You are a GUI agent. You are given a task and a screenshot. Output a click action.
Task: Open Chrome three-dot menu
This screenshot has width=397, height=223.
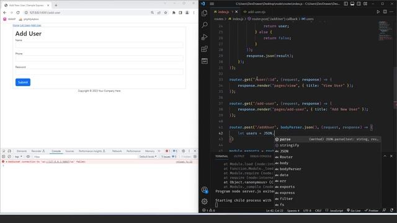point(194,12)
